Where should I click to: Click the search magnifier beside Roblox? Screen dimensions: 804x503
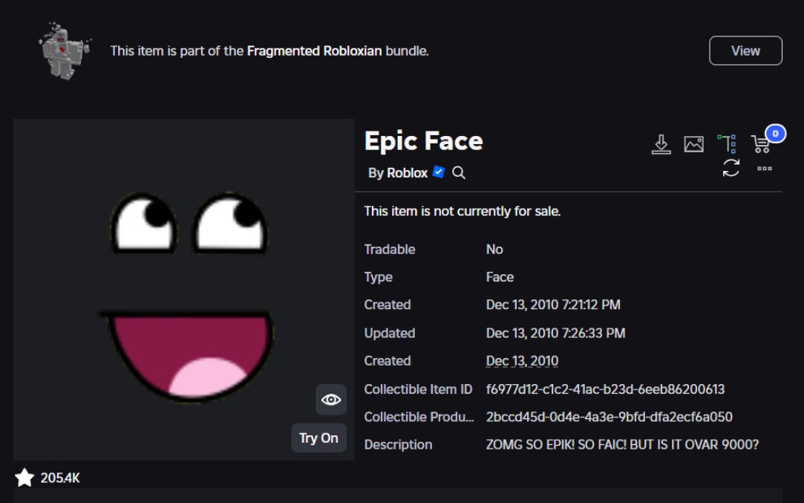[459, 173]
